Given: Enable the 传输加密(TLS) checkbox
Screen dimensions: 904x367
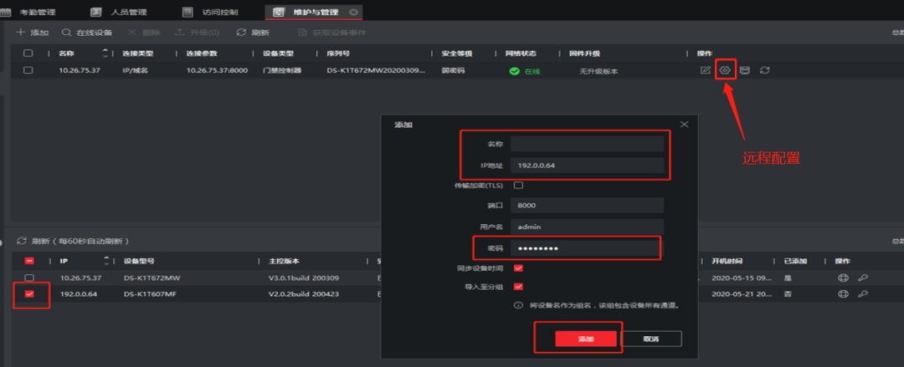Looking at the screenshot, I should pyautogui.click(x=518, y=185).
